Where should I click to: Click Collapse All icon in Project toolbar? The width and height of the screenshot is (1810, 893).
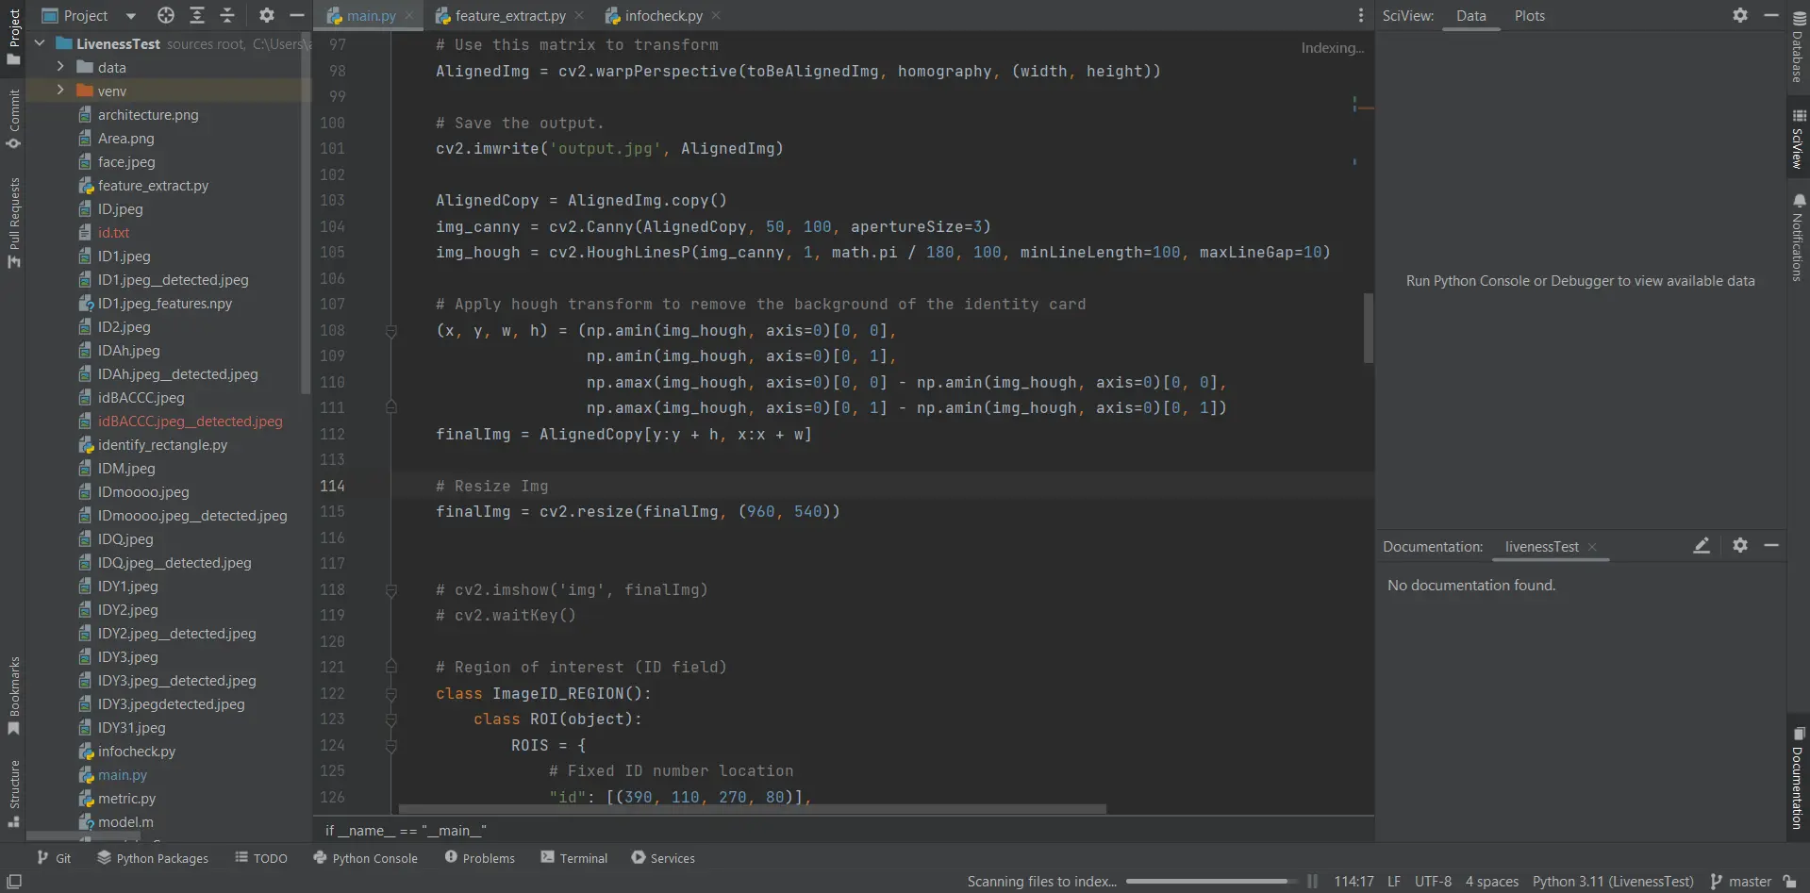point(227,15)
